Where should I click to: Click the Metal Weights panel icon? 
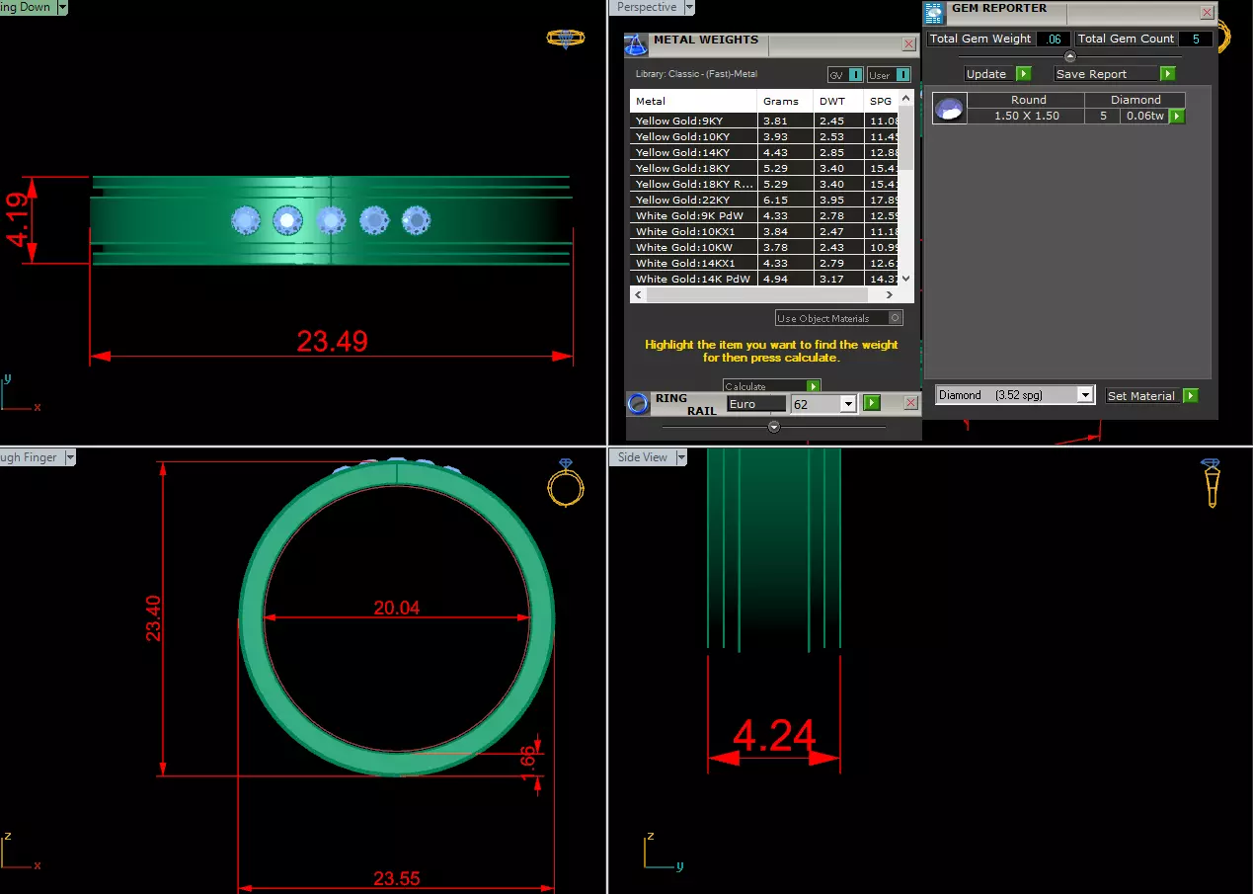coord(637,44)
